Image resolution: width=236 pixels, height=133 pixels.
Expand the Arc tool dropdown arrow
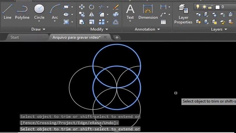(x=55, y=21)
